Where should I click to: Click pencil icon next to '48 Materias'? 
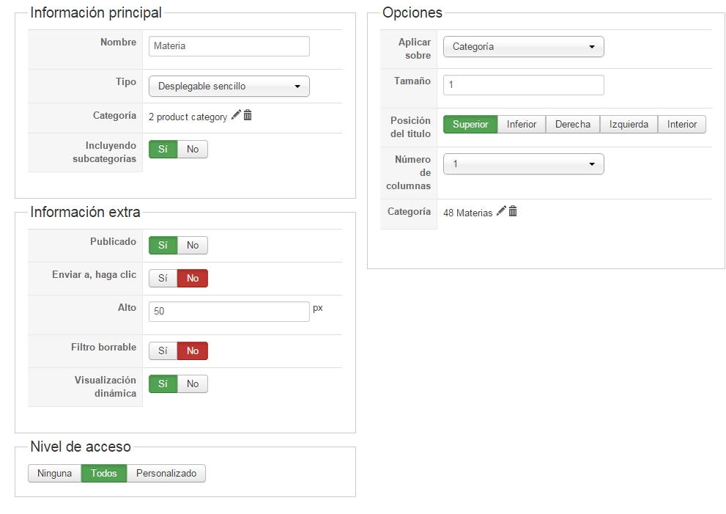pos(501,211)
